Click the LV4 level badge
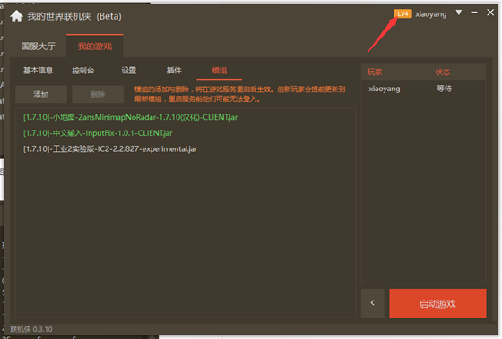 [402, 13]
